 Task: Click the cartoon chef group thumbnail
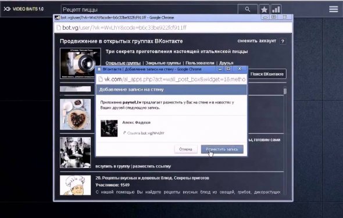click(x=75, y=185)
